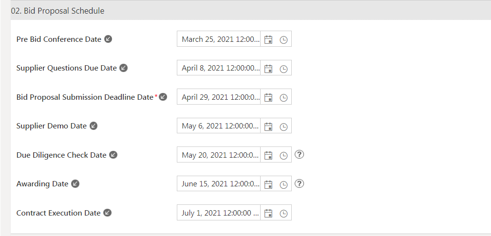This screenshot has width=491, height=236.
Task: Open calendar picker for Pre Bid Conference Date
Action: [x=268, y=40]
